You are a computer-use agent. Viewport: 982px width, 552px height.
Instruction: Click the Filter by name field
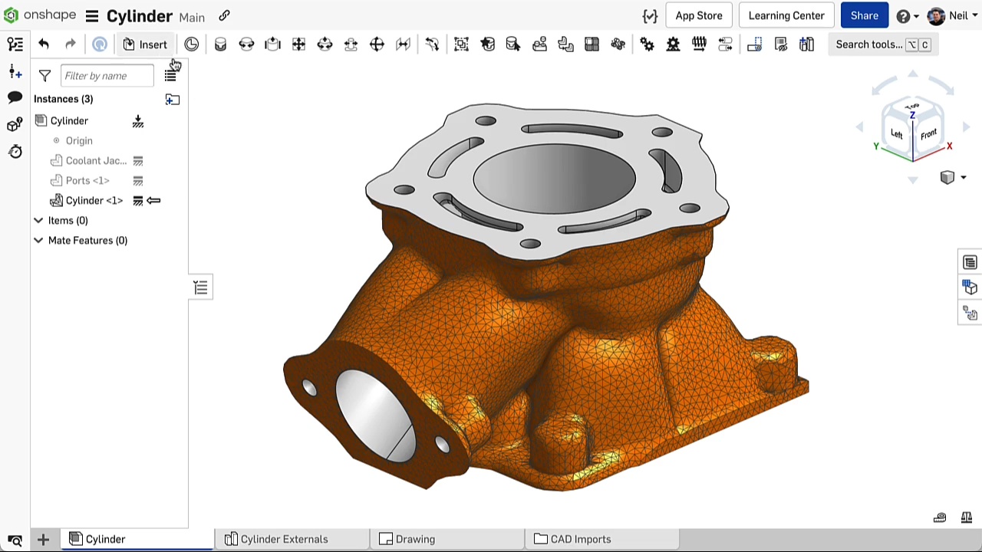coord(107,76)
